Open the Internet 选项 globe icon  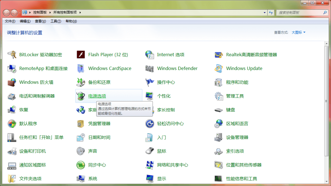click(149, 55)
